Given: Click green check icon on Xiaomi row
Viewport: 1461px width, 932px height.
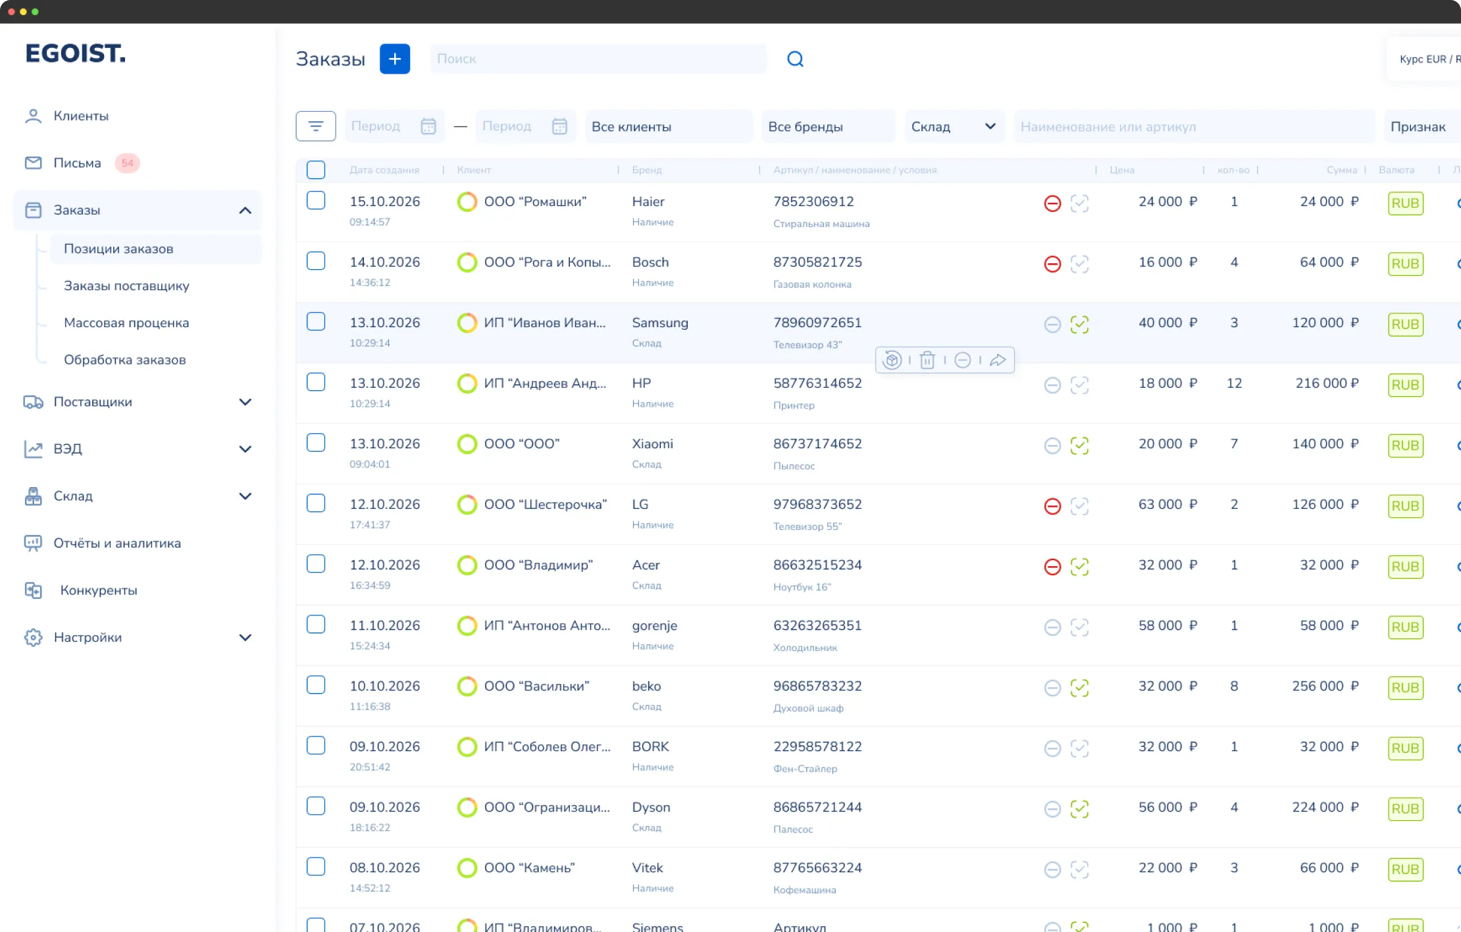Looking at the screenshot, I should pyautogui.click(x=1079, y=446).
